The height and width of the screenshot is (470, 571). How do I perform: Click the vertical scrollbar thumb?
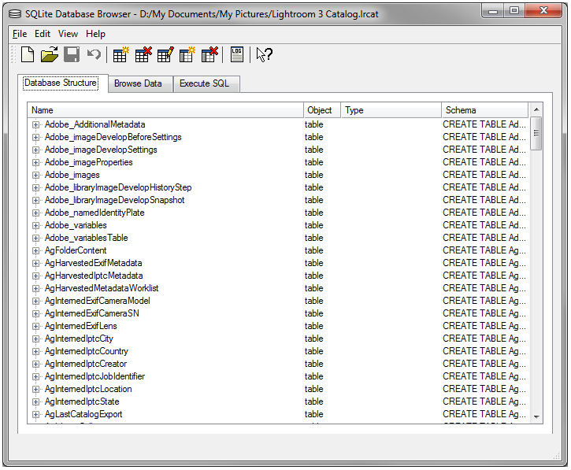(536, 133)
